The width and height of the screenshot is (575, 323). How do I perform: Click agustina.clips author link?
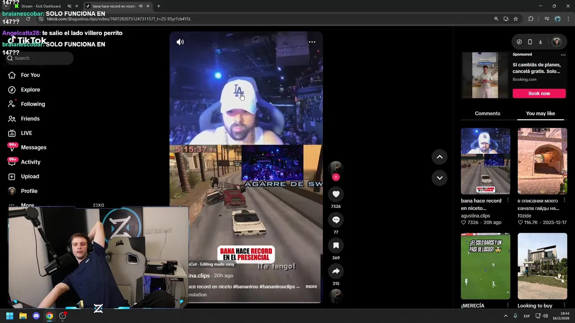tap(475, 216)
